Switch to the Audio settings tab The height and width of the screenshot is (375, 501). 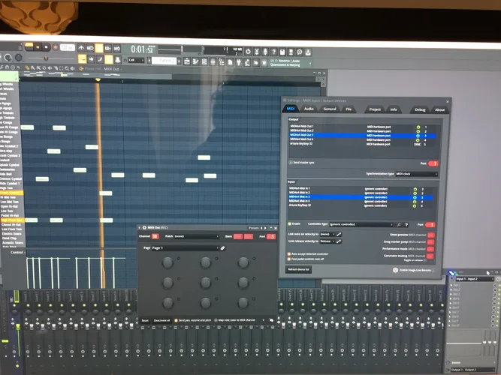(x=309, y=109)
